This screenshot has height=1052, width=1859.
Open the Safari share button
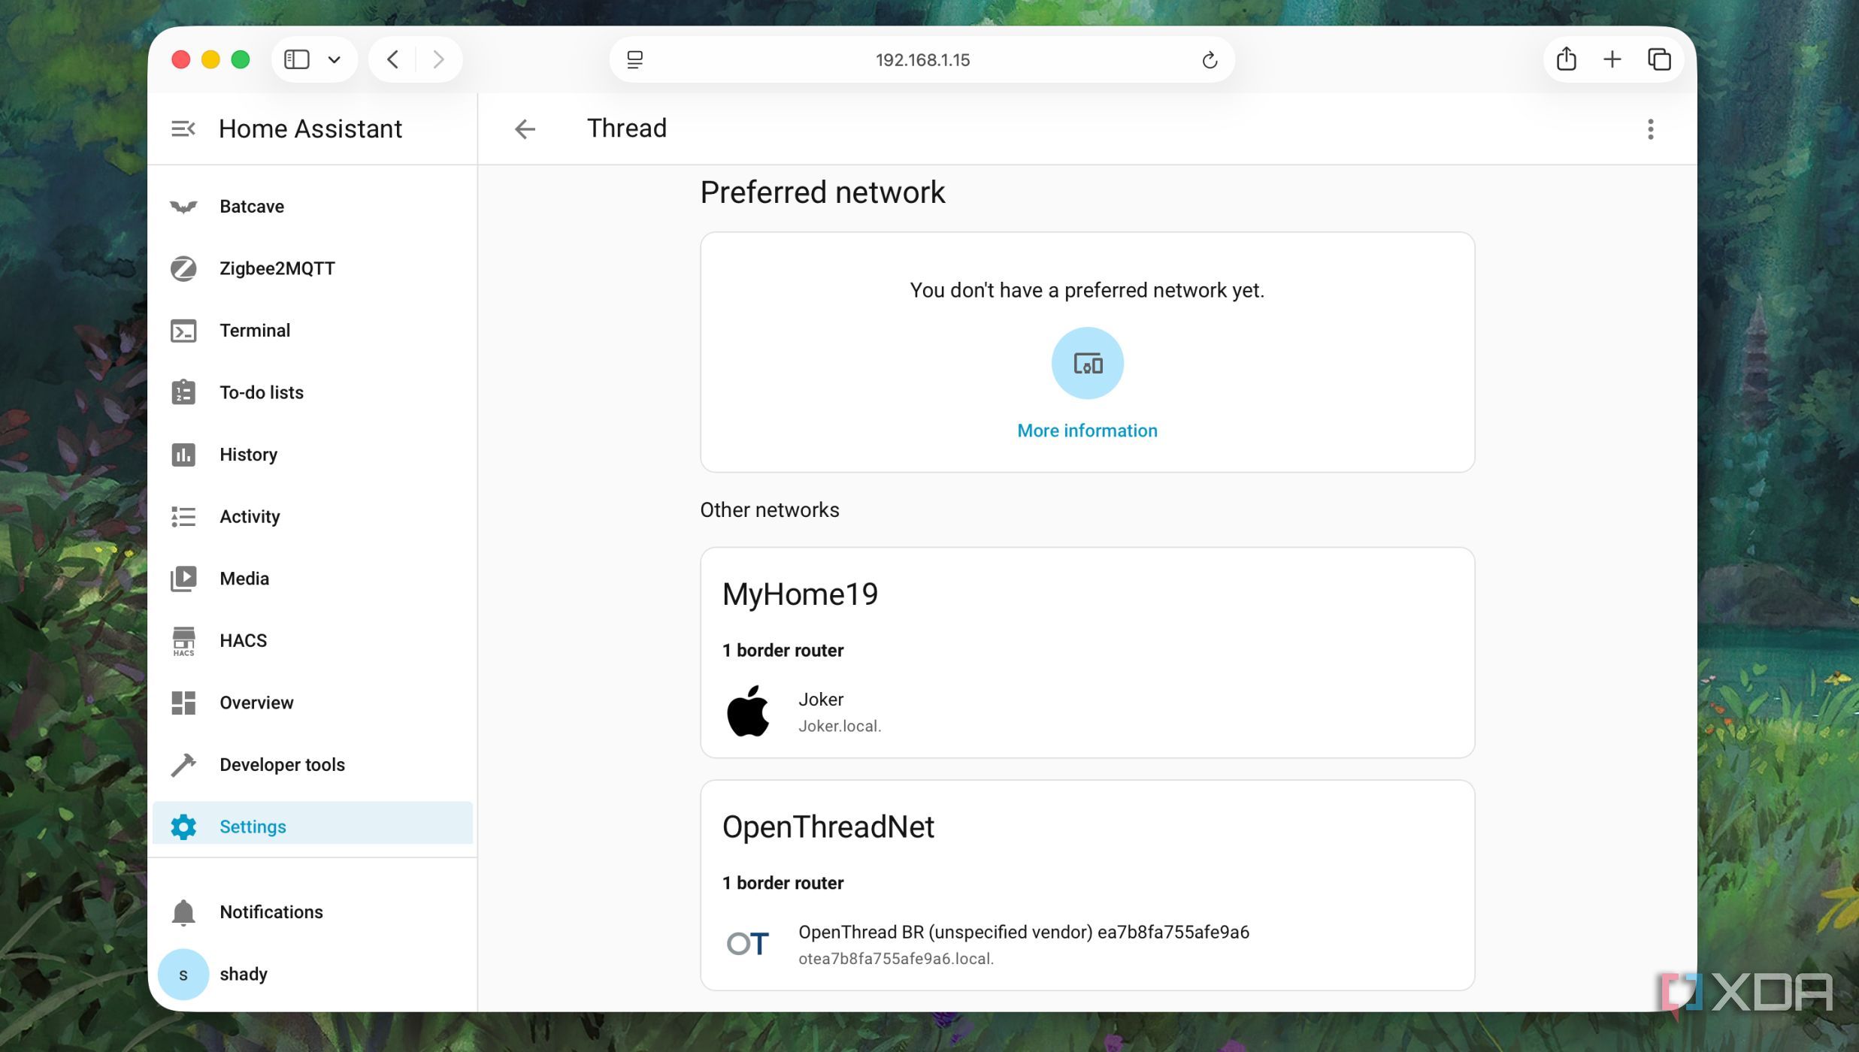pos(1567,59)
